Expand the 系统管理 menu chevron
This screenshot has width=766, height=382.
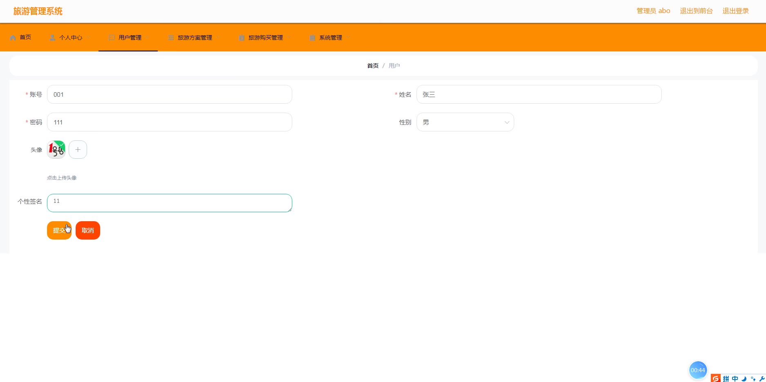pos(348,38)
